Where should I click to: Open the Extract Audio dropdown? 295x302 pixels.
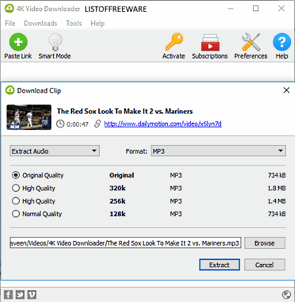[54, 151]
